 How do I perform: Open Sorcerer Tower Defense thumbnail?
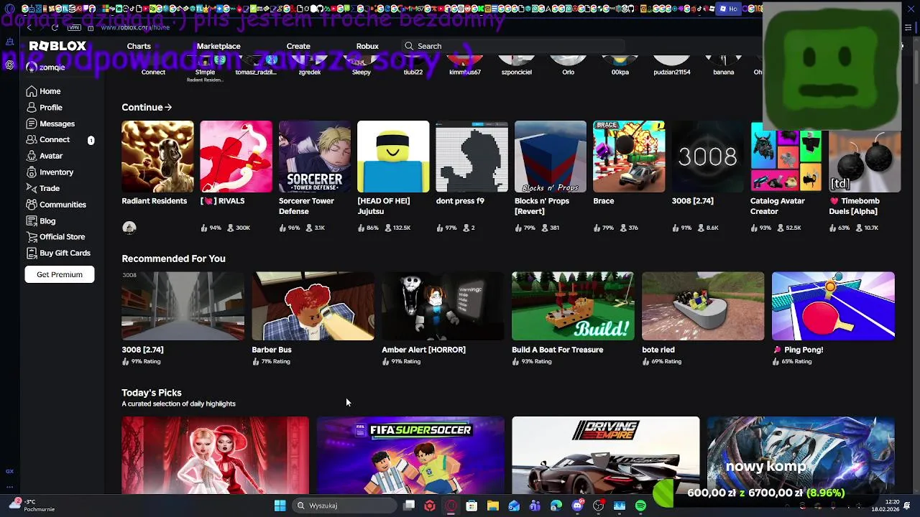click(x=315, y=157)
